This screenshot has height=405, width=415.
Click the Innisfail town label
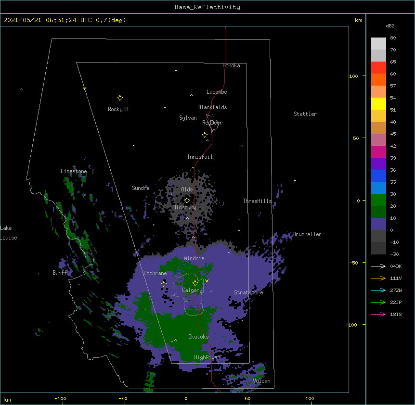point(200,157)
